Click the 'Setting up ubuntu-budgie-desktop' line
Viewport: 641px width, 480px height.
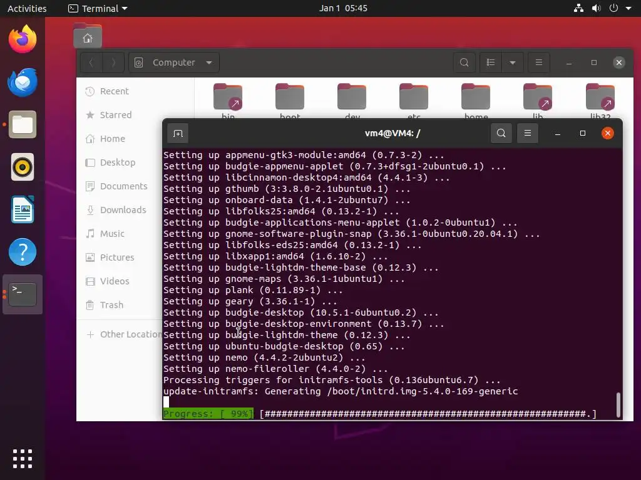[x=284, y=346]
